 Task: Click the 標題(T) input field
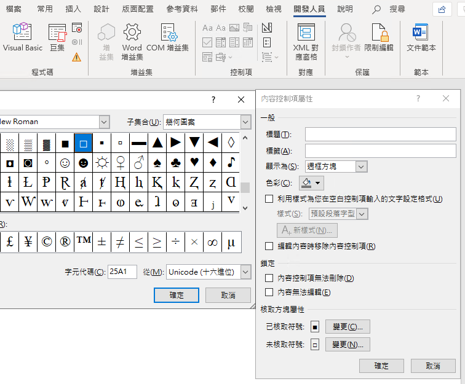click(381, 134)
